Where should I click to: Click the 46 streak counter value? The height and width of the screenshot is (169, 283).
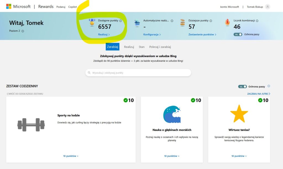237,27
